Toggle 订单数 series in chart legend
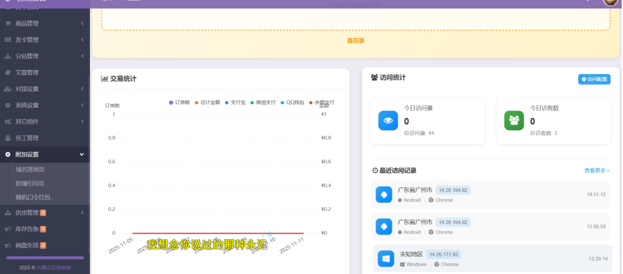Screen dimensions: 623x274 179,103
